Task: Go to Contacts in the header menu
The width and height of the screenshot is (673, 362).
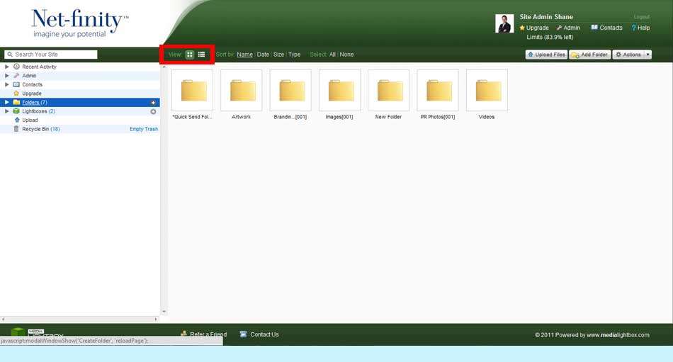Action: coord(606,28)
